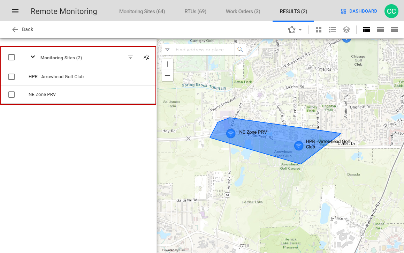Click the filter icon in Monitoring Sites header
The height and width of the screenshot is (253, 404).
pyautogui.click(x=130, y=57)
